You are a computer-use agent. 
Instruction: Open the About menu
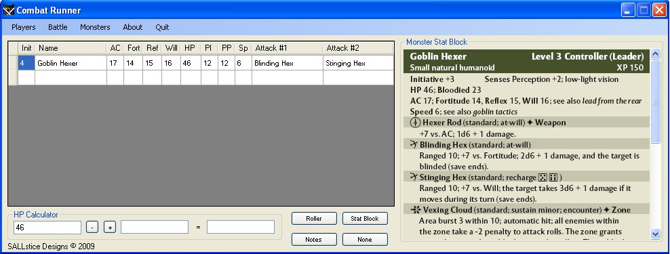coord(132,27)
